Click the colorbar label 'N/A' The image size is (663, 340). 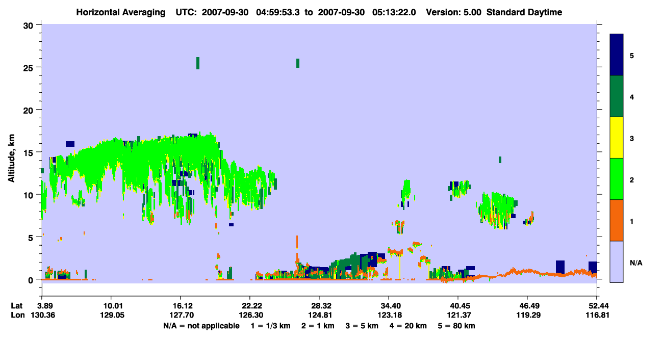point(635,263)
